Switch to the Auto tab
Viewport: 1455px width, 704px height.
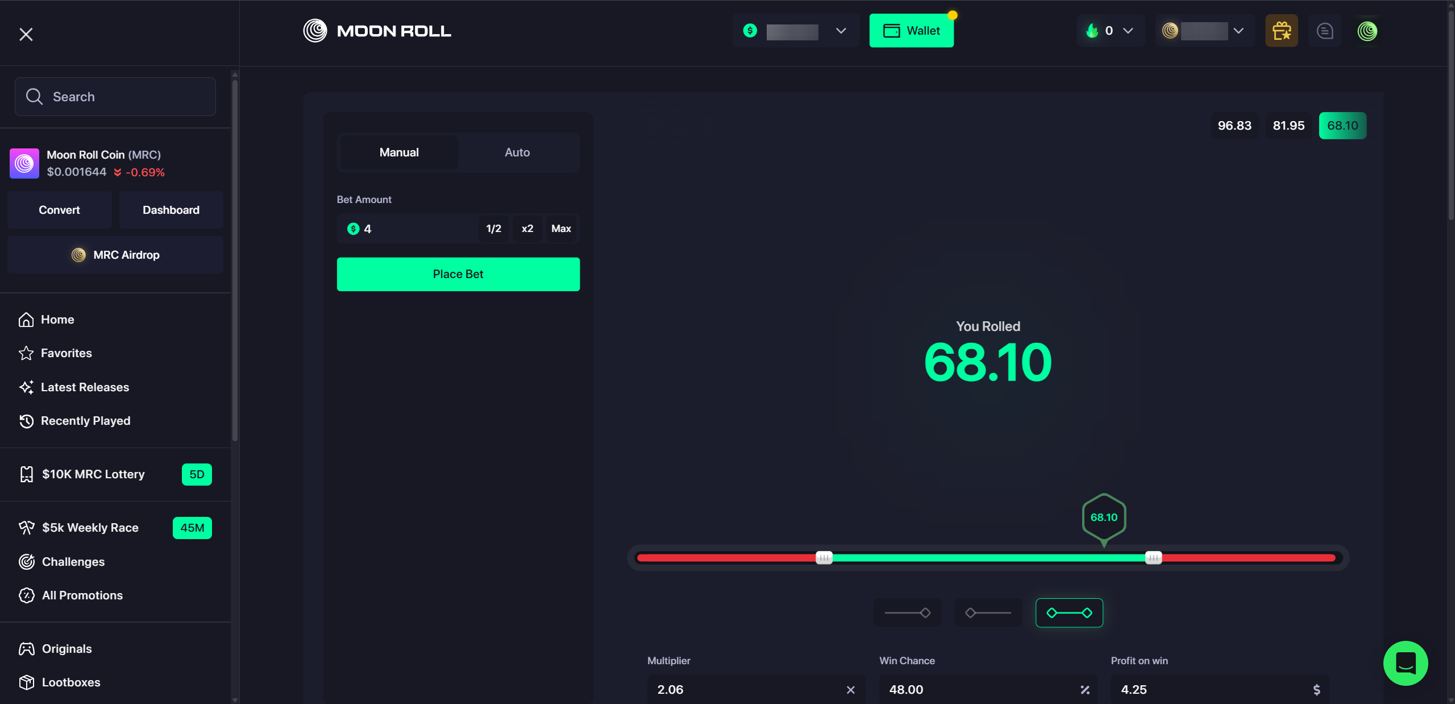[517, 152]
